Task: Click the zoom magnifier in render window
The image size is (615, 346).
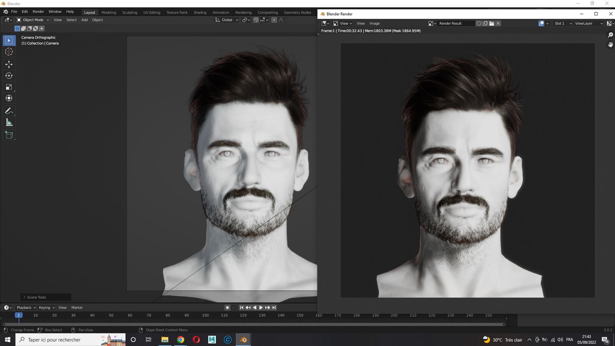Action: [610, 35]
